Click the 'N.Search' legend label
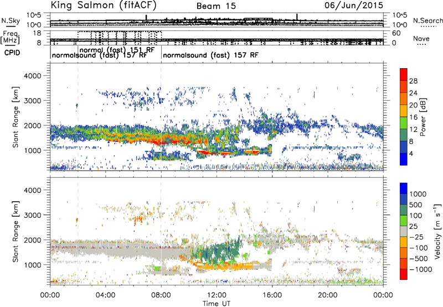Screen dimensions: 443x307 click(x=427, y=21)
